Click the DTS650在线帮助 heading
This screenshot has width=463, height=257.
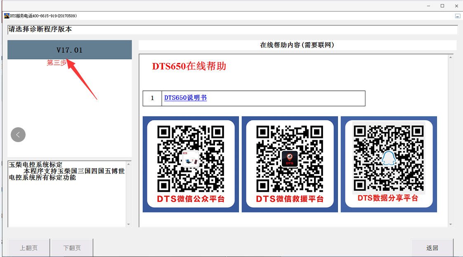(189, 66)
